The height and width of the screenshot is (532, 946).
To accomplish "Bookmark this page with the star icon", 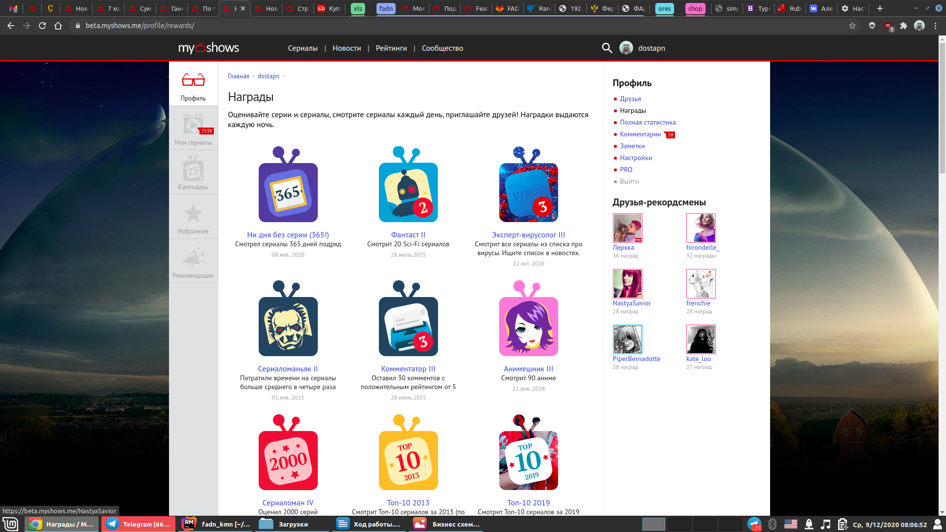I will click(852, 26).
